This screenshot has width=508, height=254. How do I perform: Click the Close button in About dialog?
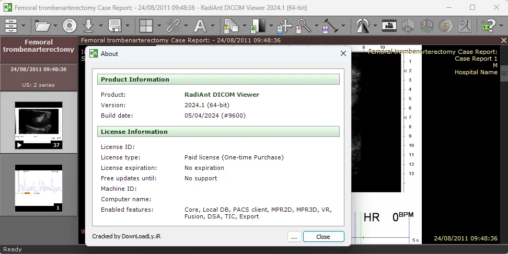(324, 237)
